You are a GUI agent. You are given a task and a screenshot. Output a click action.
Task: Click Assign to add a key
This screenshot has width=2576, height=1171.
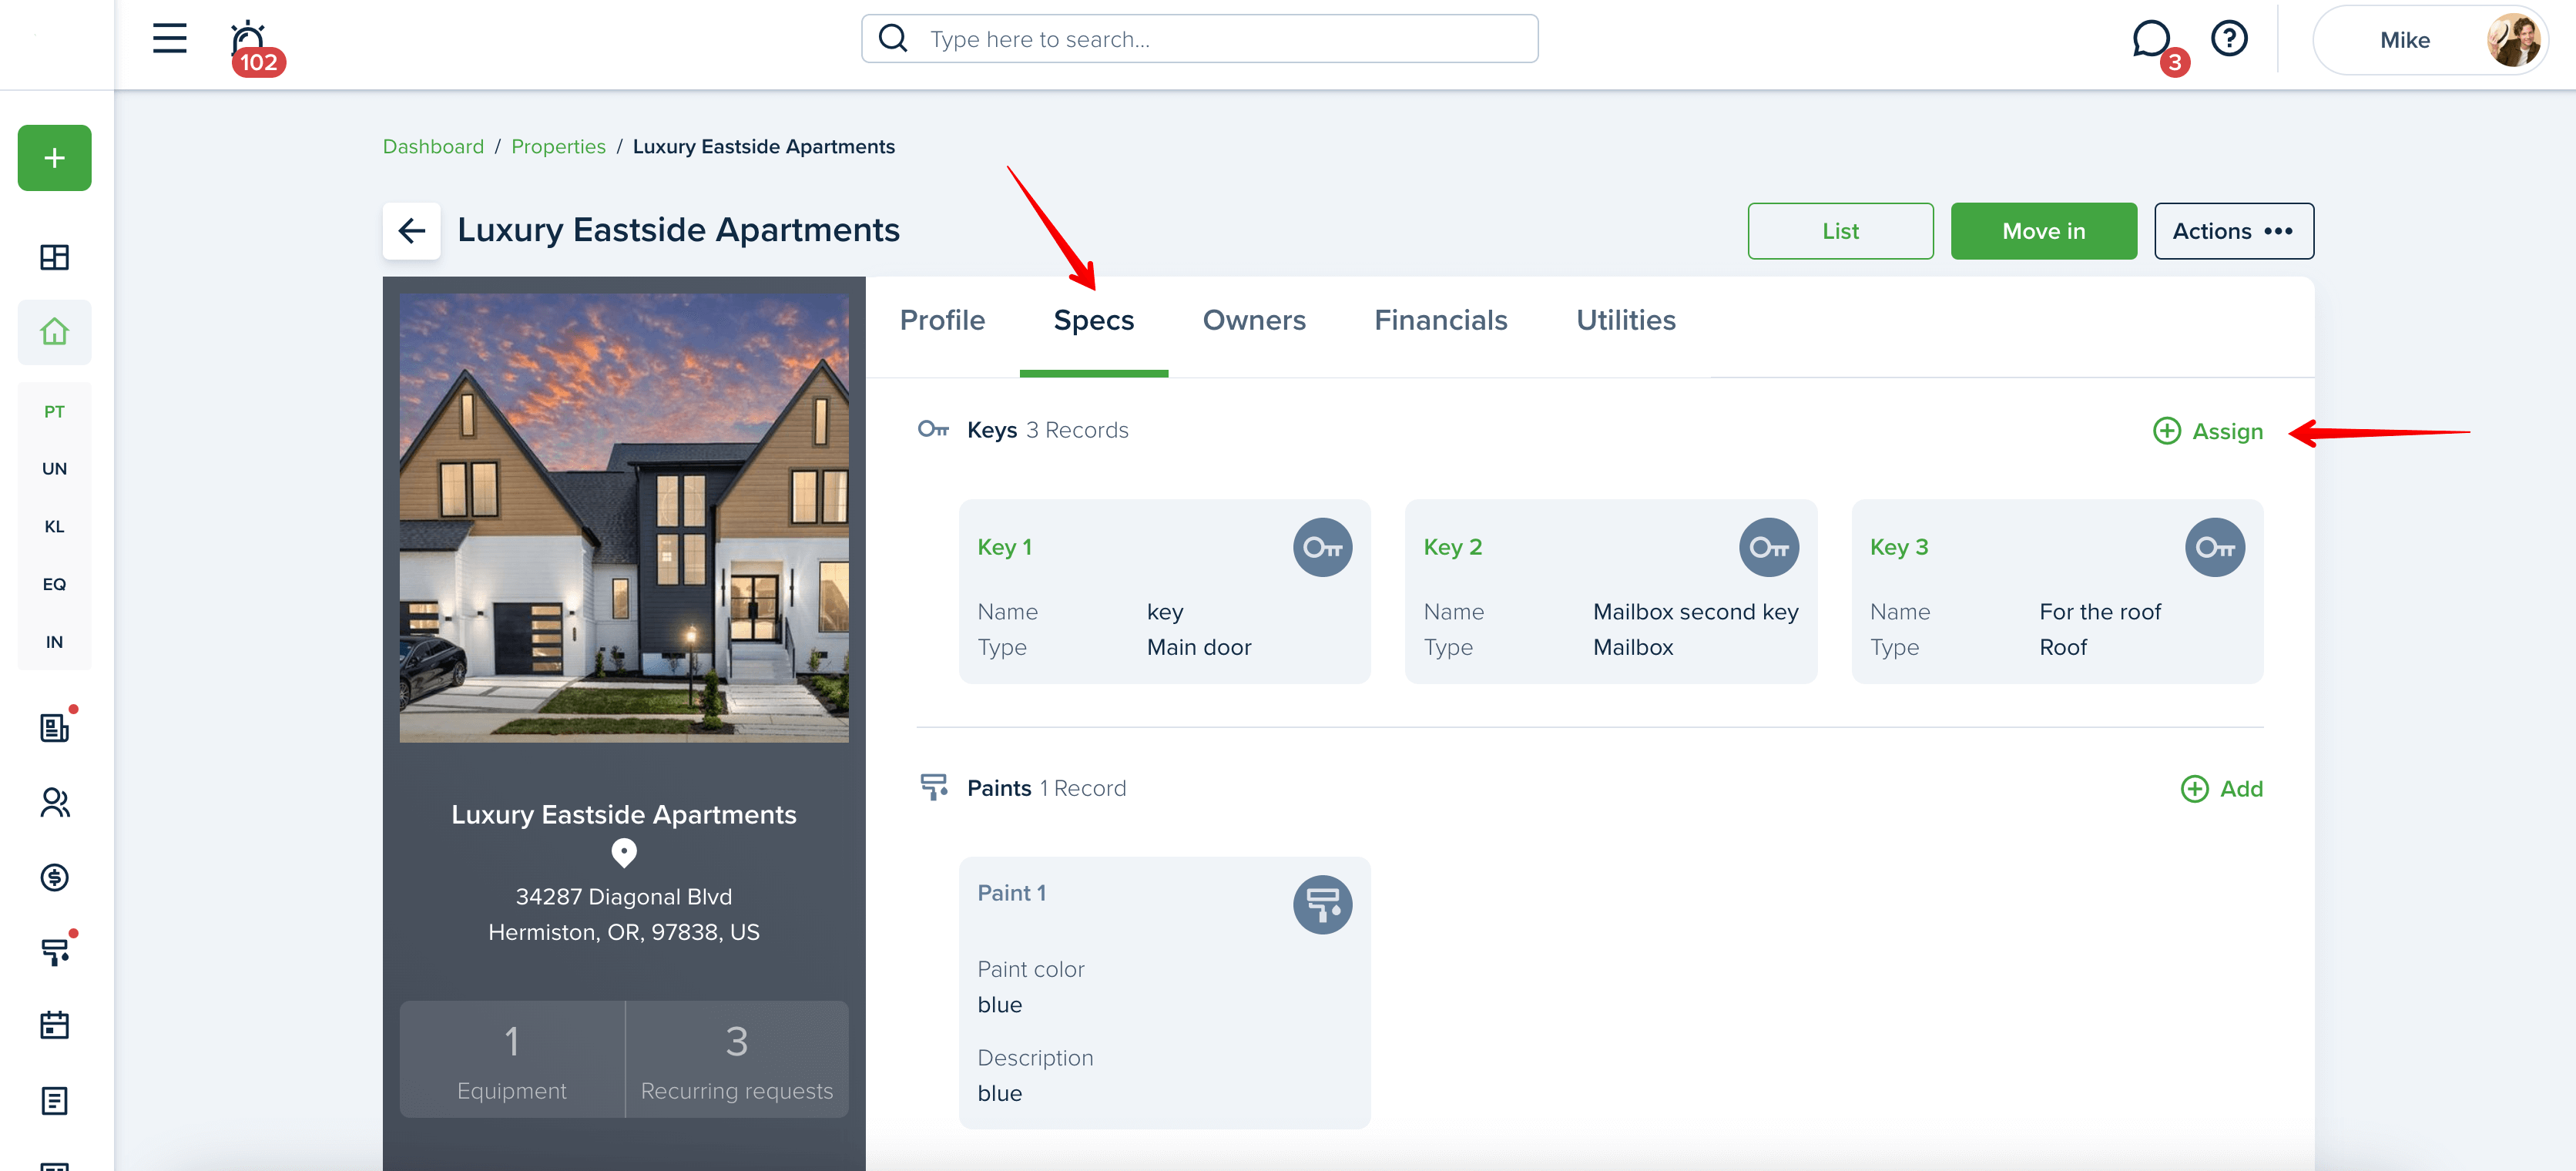pyautogui.click(x=2208, y=431)
